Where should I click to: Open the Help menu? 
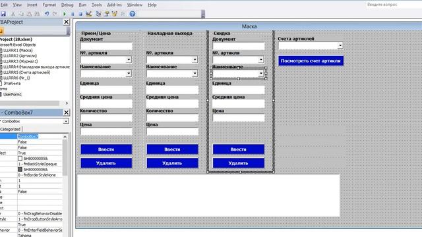(152, 5)
